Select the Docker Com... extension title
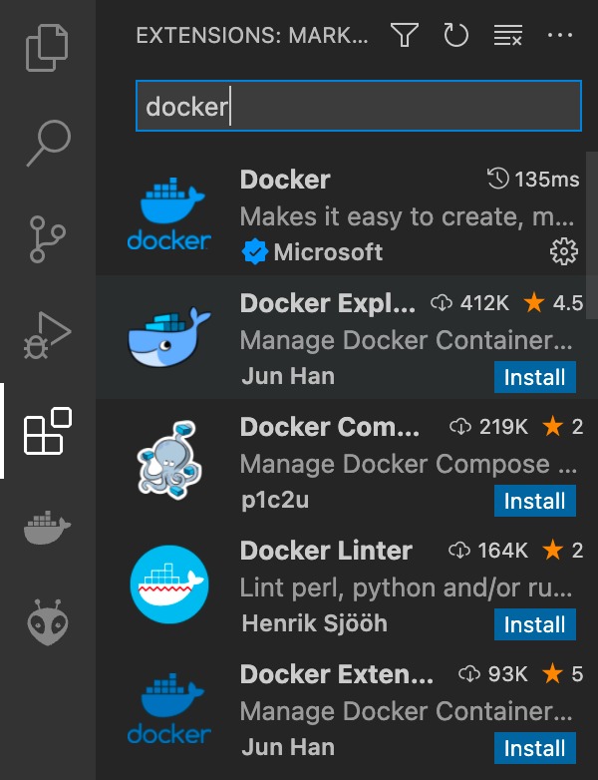The image size is (598, 780). click(330, 427)
